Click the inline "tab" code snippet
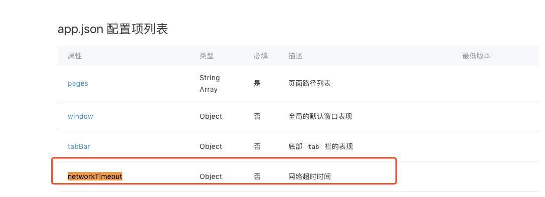This screenshot has width=545, height=197. click(x=313, y=146)
